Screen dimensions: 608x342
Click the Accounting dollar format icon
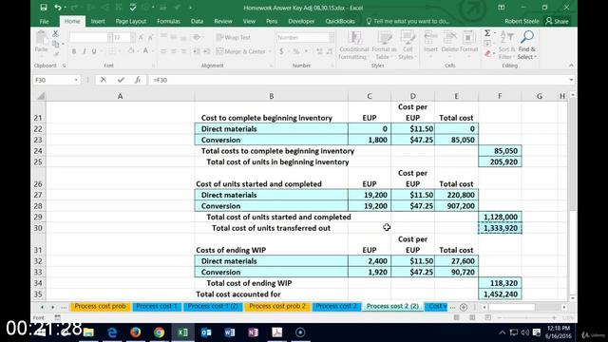281,51
